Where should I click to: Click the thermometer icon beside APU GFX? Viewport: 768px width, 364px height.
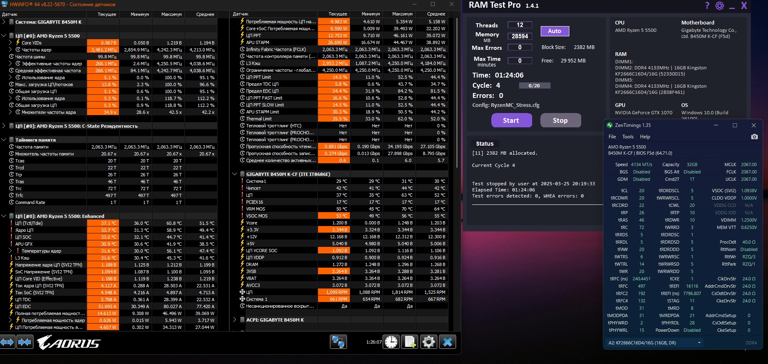[11, 244]
